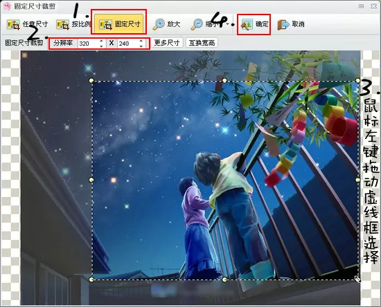Increase height with the up stepper arrow
This screenshot has width=381, height=307.
click(x=141, y=41)
